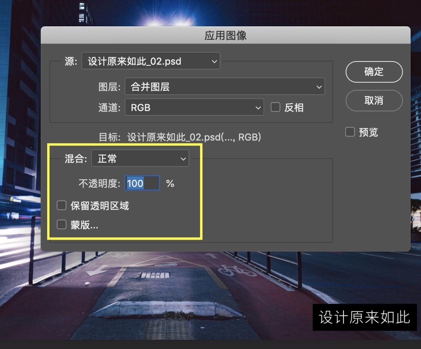Screen dimensions: 421x349
Task: Enable the 保留透明区域 checkbox
Action: pyautogui.click(x=62, y=205)
